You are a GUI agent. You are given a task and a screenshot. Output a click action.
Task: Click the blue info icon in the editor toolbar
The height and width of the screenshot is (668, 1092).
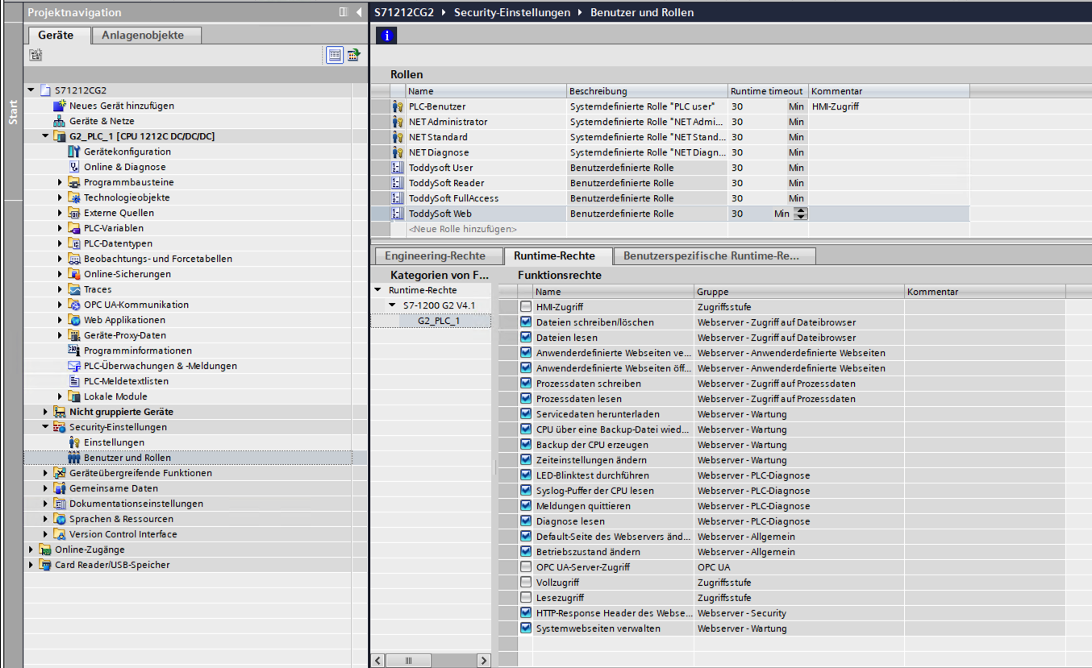coord(387,35)
